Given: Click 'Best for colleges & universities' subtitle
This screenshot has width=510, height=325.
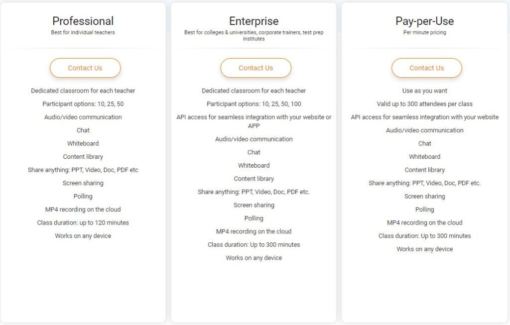Looking at the screenshot, I should tap(254, 35).
